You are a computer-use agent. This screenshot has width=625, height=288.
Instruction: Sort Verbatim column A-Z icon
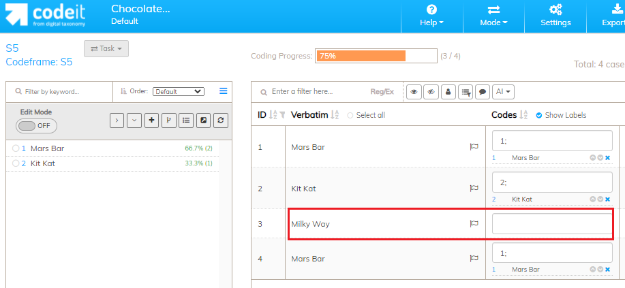pyautogui.click(x=335, y=115)
